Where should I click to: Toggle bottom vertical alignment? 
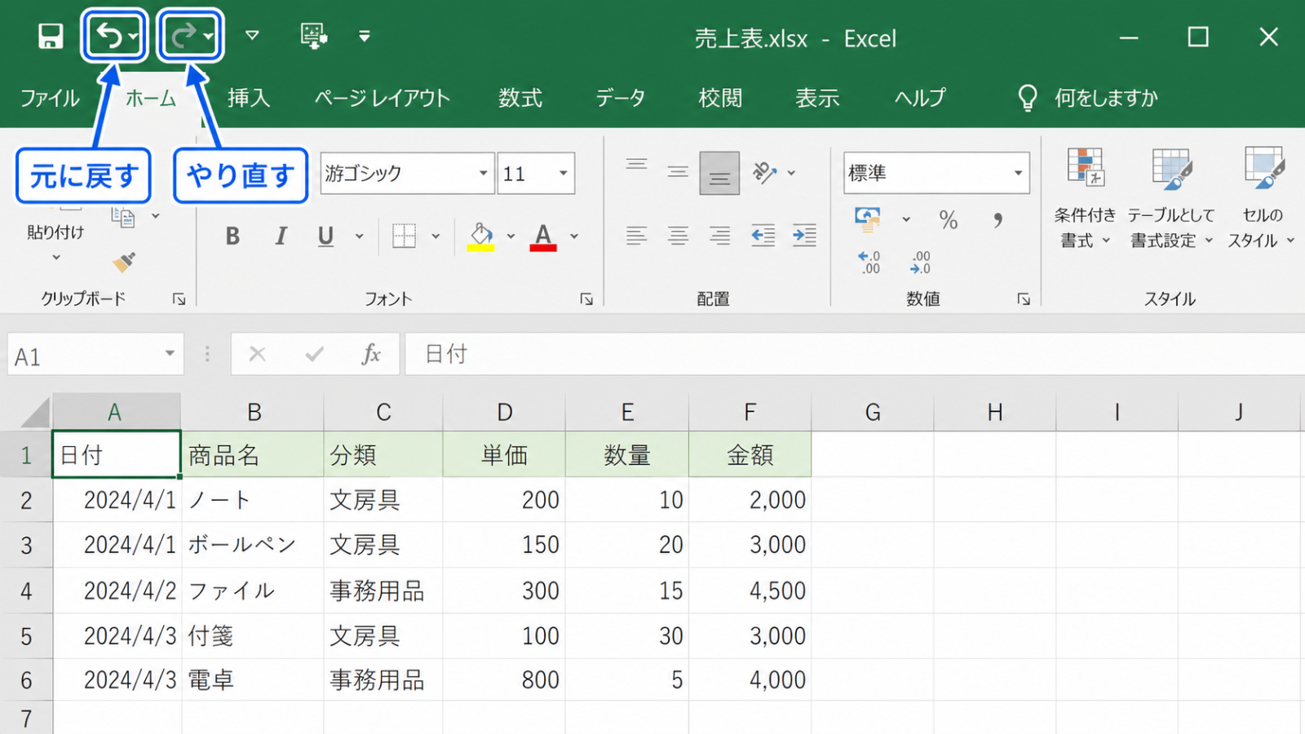click(719, 173)
